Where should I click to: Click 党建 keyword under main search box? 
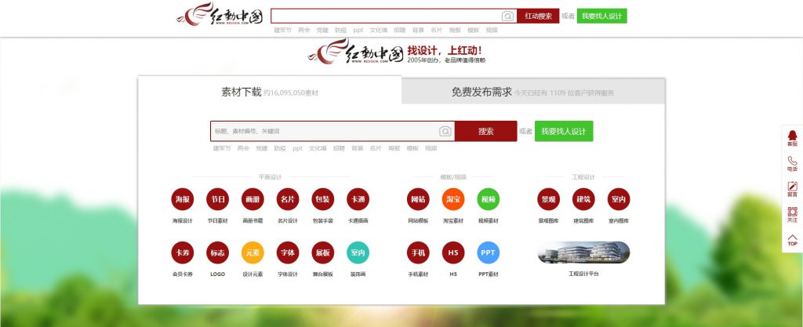pos(262,148)
